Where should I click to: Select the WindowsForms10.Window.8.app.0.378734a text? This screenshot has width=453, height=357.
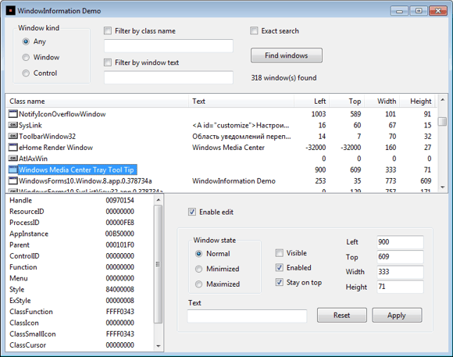pyautogui.click(x=85, y=181)
